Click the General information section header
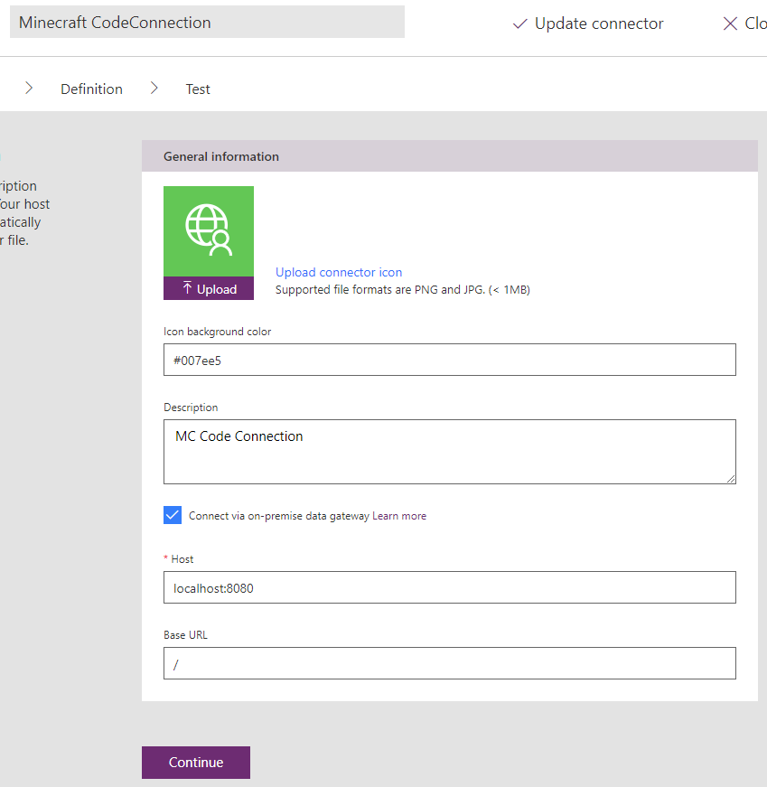 449,156
